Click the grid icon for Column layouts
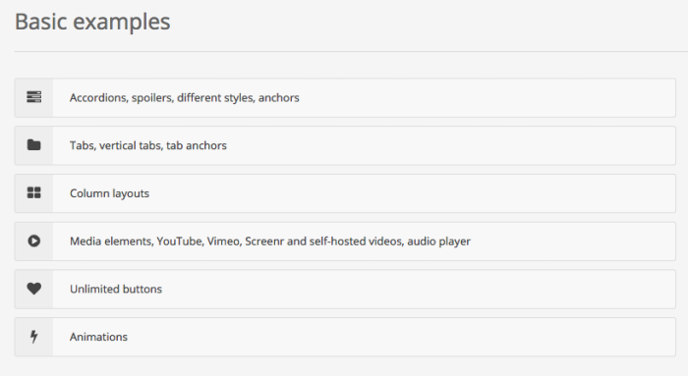Image resolution: width=688 pixels, height=376 pixels. point(33,192)
